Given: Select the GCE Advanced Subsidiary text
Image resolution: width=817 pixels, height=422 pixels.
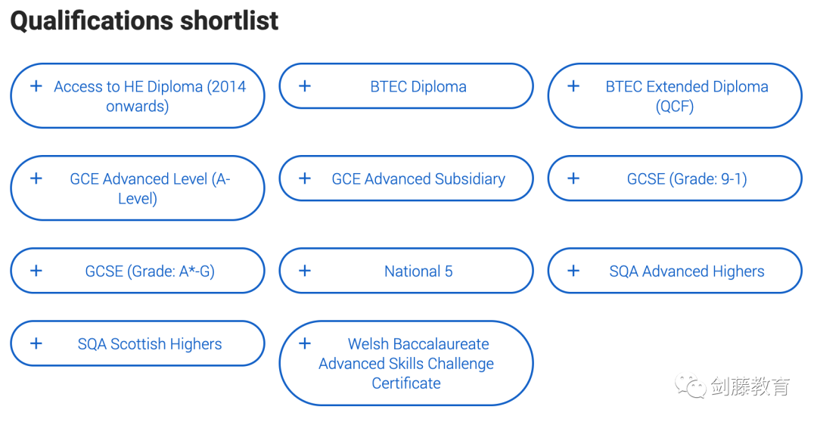Looking at the screenshot, I should pyautogui.click(x=418, y=178).
